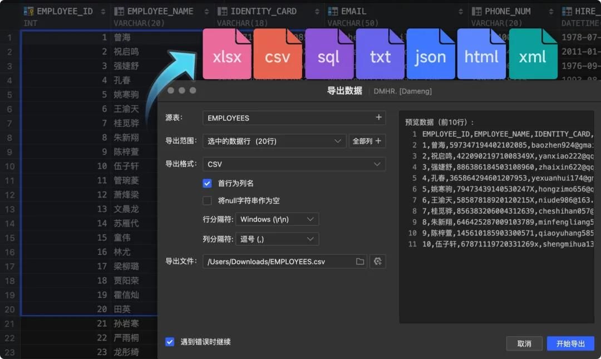Click cell 曾海 in name column

[x=122, y=38]
